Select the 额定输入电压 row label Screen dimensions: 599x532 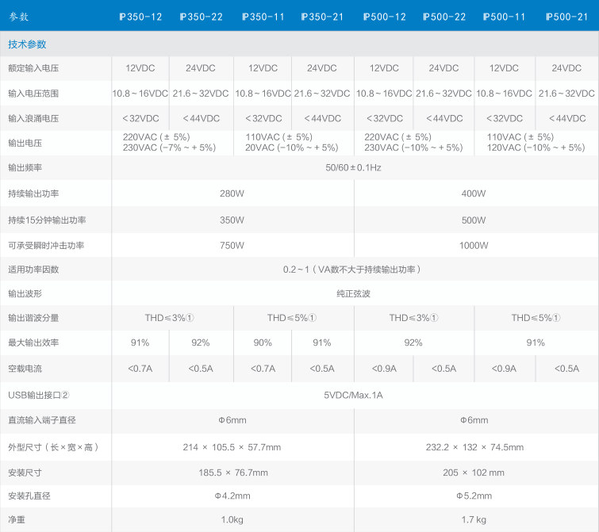33,69
